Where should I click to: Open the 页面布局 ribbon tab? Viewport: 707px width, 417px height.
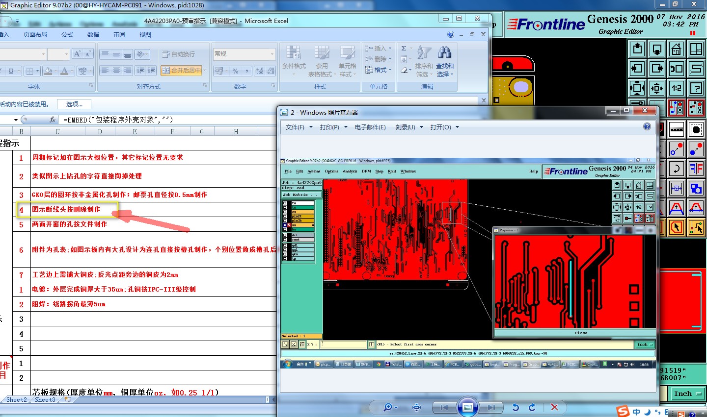35,35
